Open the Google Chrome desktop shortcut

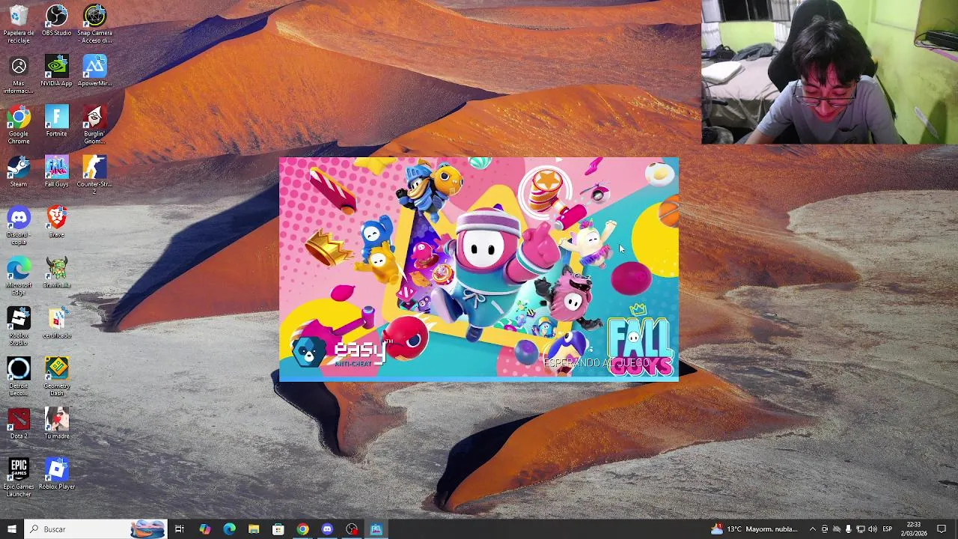(19, 125)
